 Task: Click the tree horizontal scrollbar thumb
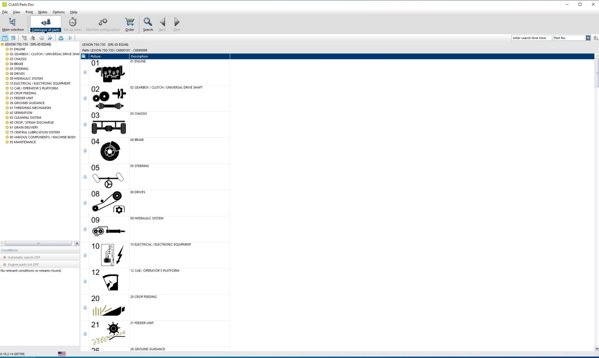tap(38, 243)
